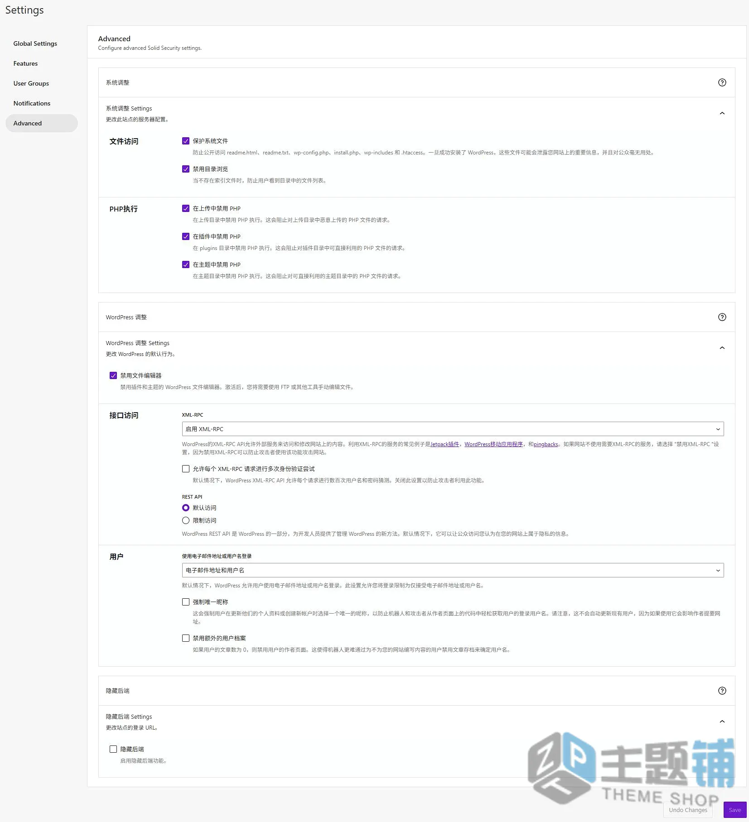Screen dimensions: 749x822
Task: Uncheck 禁用文件编辑器 checkbox
Action: tap(113, 375)
